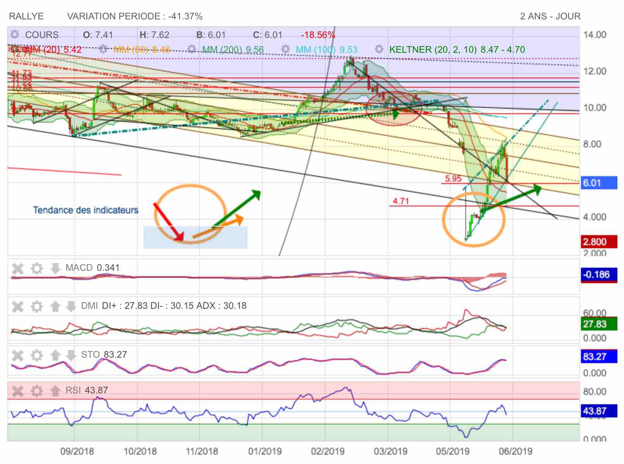Move DMI panel up with arrow

pos(55,306)
